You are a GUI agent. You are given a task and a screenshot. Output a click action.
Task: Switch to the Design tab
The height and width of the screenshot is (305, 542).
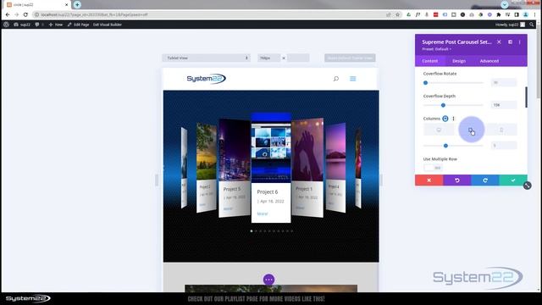pyautogui.click(x=459, y=61)
